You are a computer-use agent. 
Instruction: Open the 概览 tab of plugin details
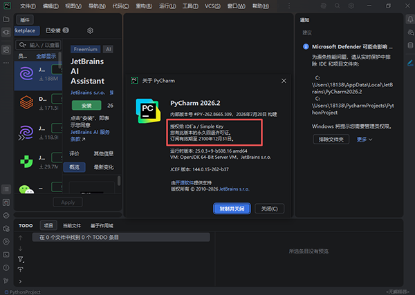pyautogui.click(x=75, y=167)
